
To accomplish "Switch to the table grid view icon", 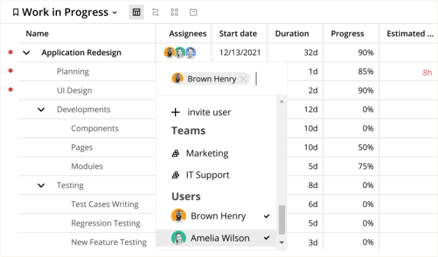I will [136, 13].
